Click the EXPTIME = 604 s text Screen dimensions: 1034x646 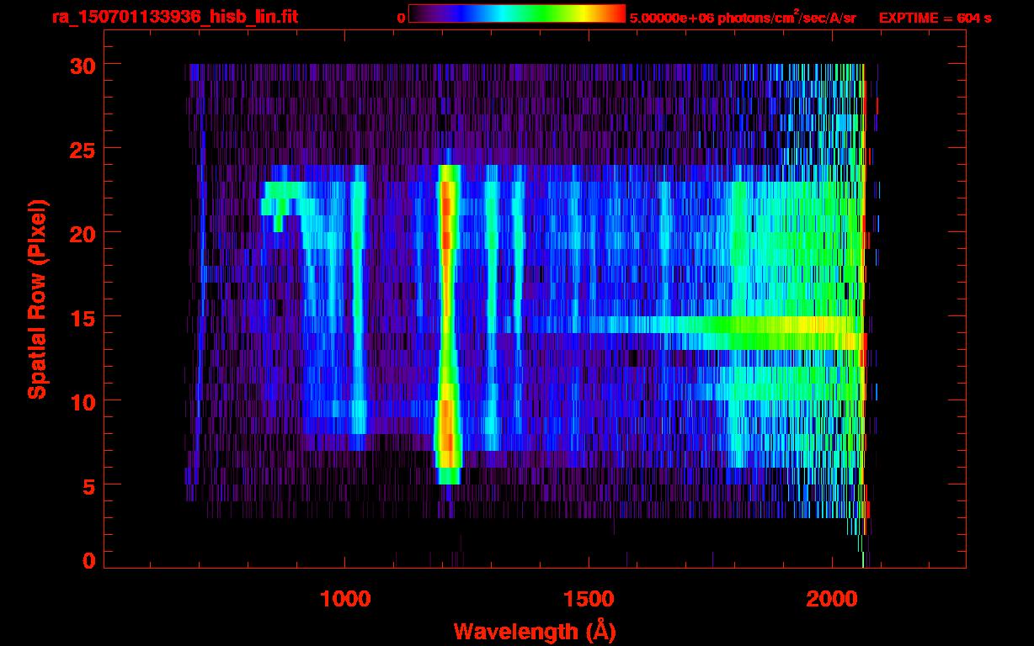(x=935, y=18)
